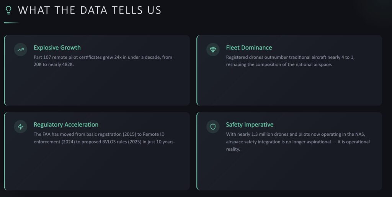Click green left border of Explosive Growth card
The height and width of the screenshot is (197, 392).
tap(5, 70)
